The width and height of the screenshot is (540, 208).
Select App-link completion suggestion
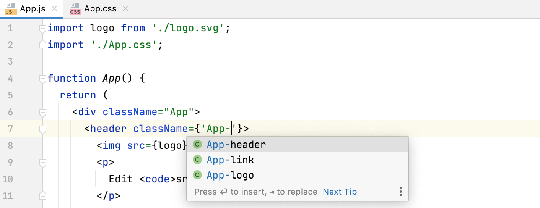click(297, 160)
